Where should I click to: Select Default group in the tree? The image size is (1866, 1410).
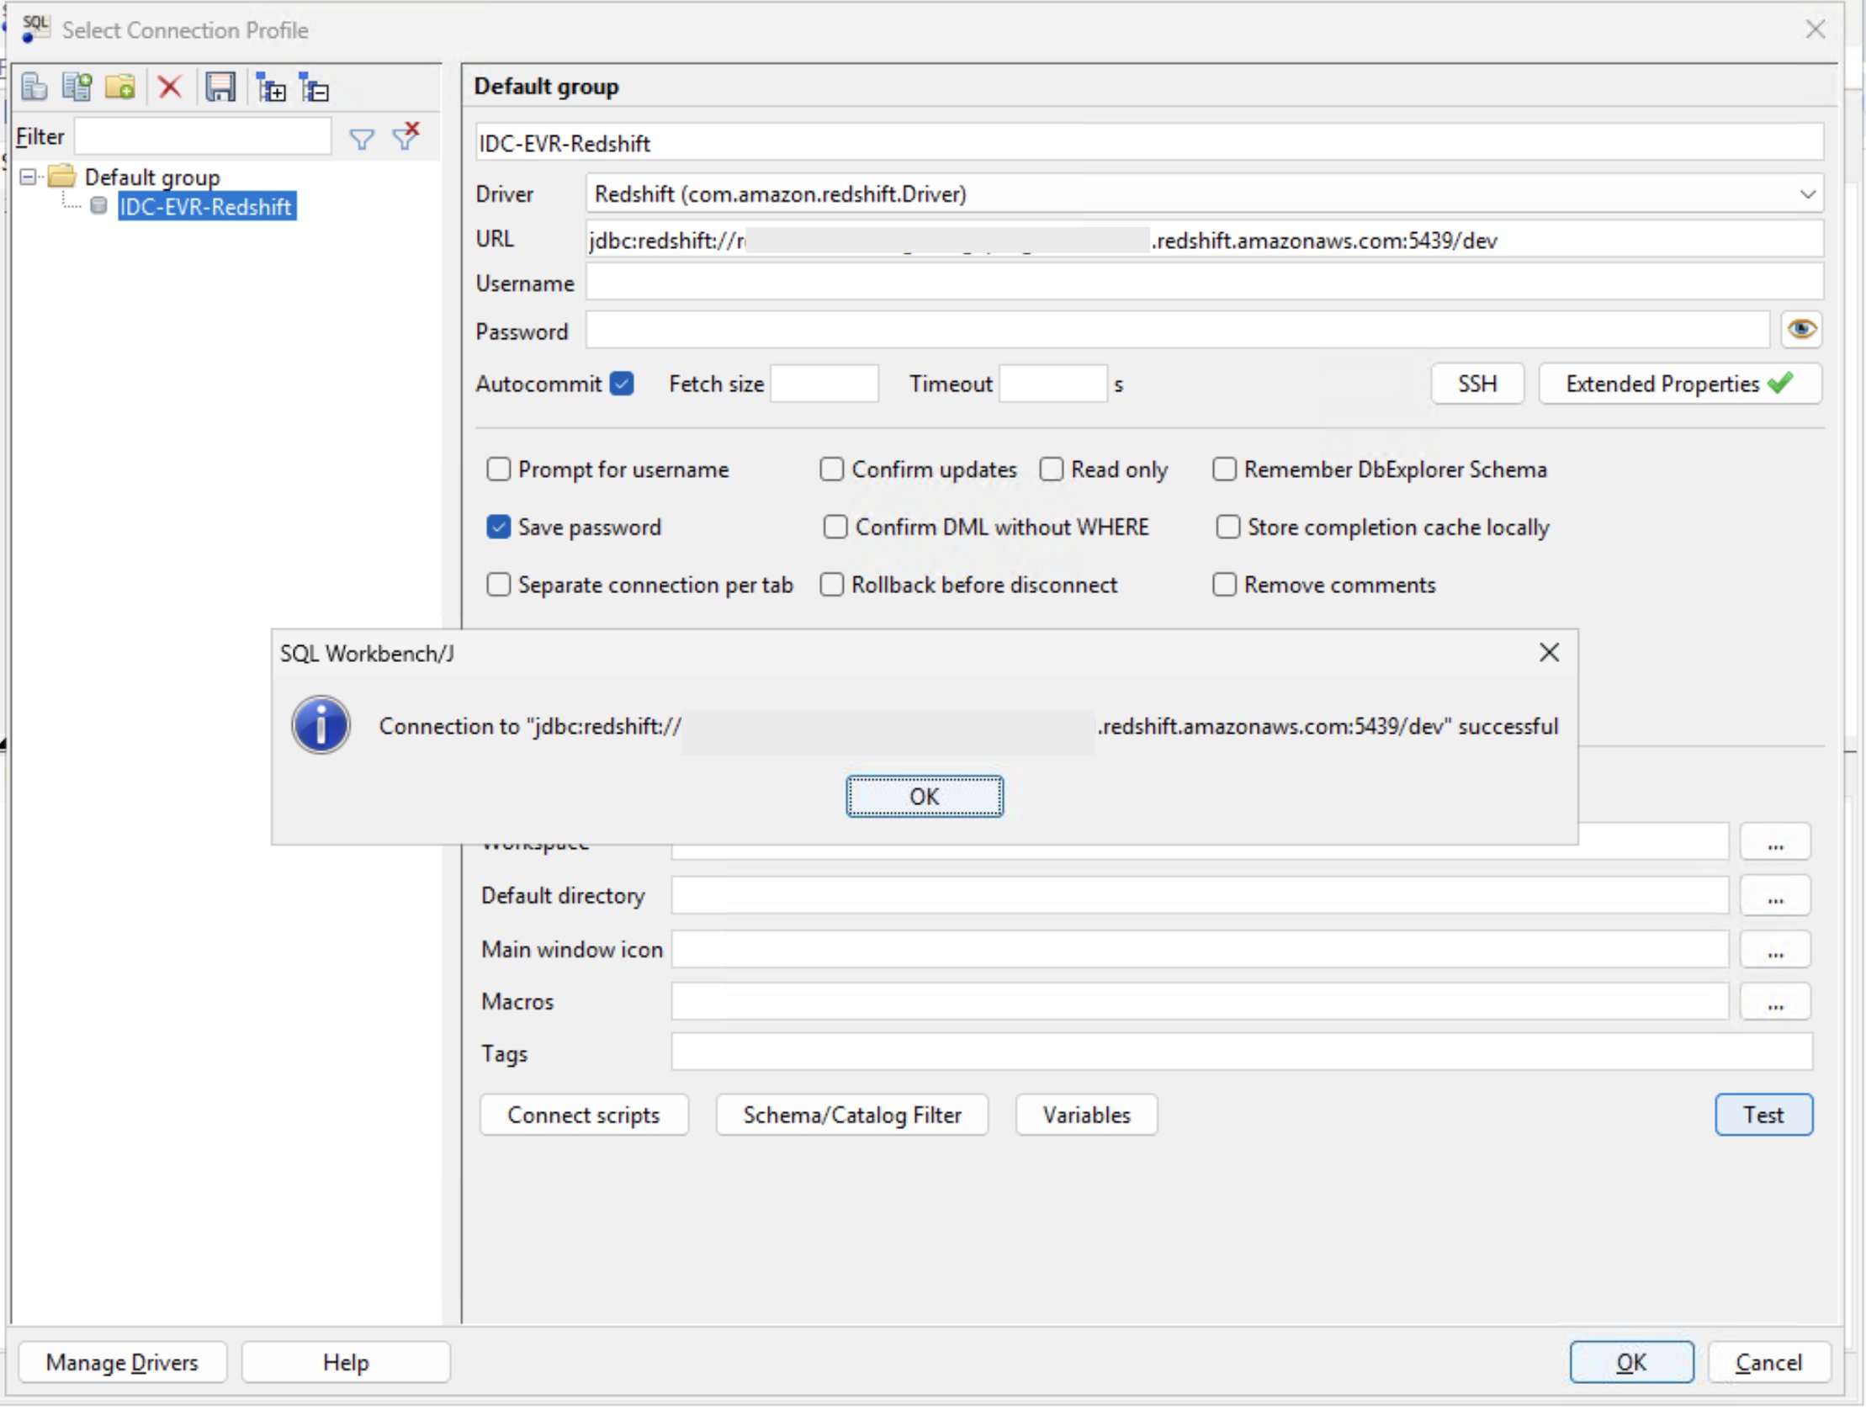pos(152,178)
